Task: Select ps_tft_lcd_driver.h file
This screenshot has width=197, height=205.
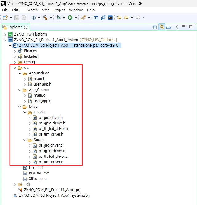Action: [x=53, y=129]
